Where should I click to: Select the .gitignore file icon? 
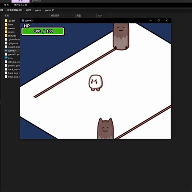pyautogui.click(x=6, y=43)
